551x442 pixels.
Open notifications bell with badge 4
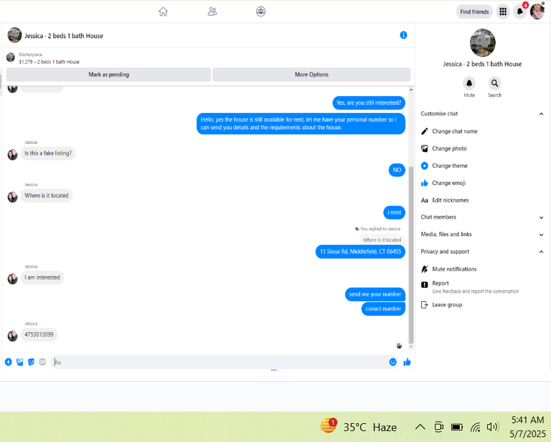point(520,12)
